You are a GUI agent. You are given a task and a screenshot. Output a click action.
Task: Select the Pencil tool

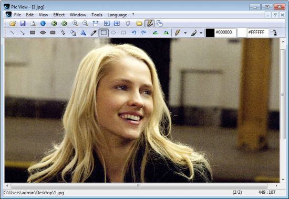tap(177, 32)
